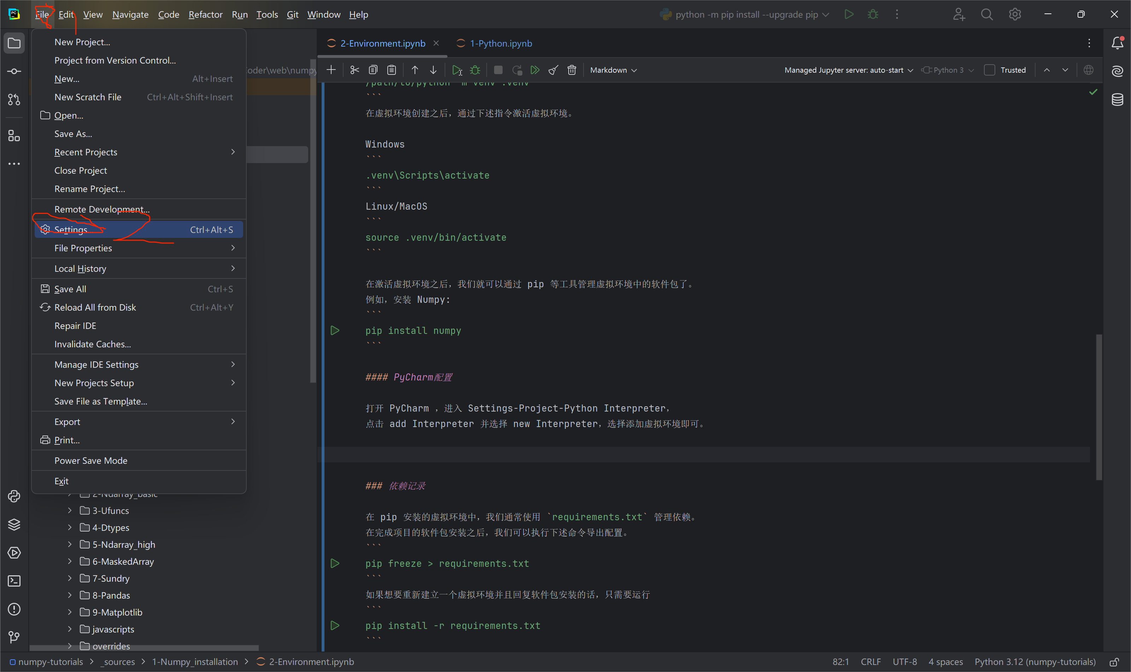Screen dimensions: 1131x672
Task: Cut the selected notebook cell
Action: pos(354,70)
